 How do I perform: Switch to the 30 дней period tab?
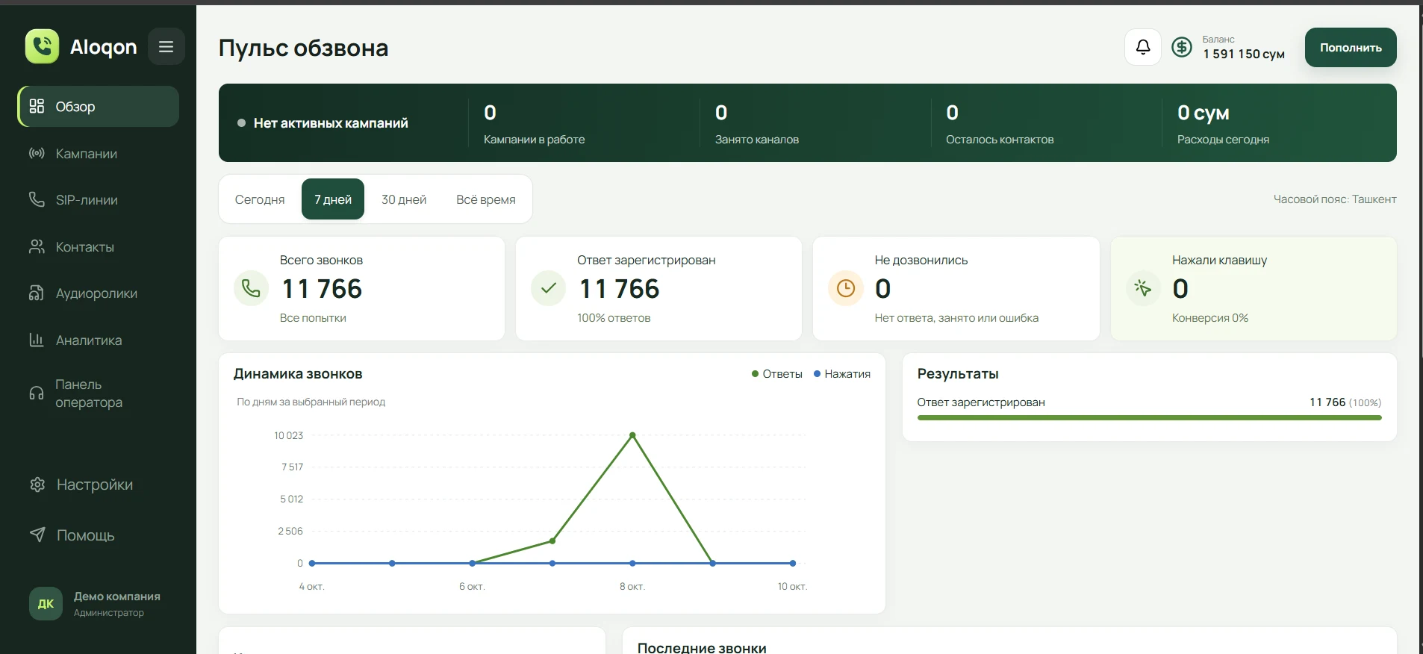pyautogui.click(x=404, y=199)
